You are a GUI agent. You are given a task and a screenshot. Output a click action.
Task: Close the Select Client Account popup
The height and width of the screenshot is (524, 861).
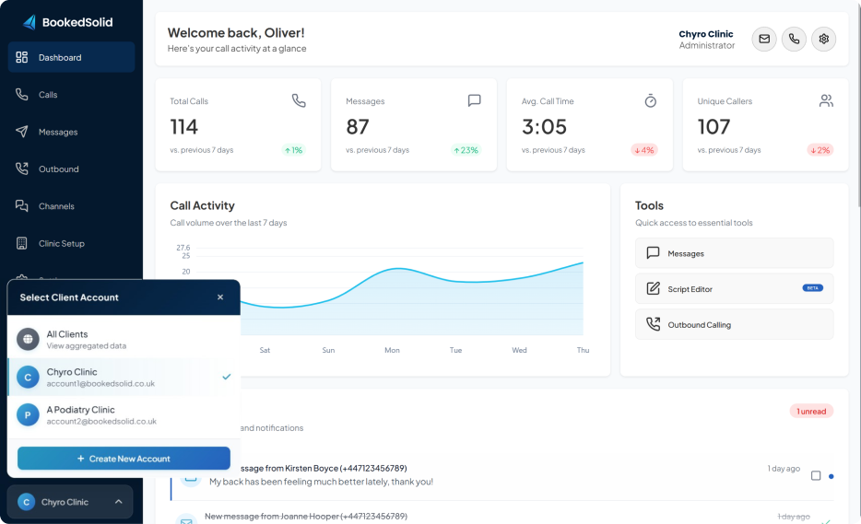pyautogui.click(x=220, y=297)
